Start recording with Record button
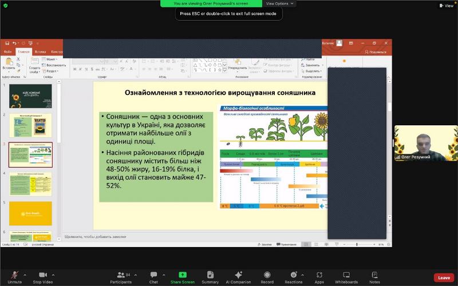Viewport: 458px width, 286px height. 267,275
